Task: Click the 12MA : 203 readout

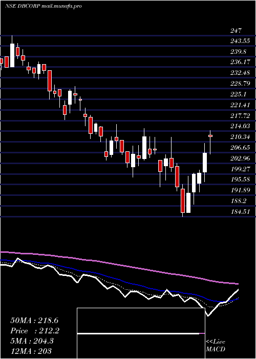Action: coord(31,351)
